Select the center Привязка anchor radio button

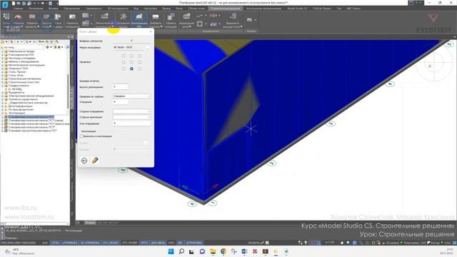[131, 62]
